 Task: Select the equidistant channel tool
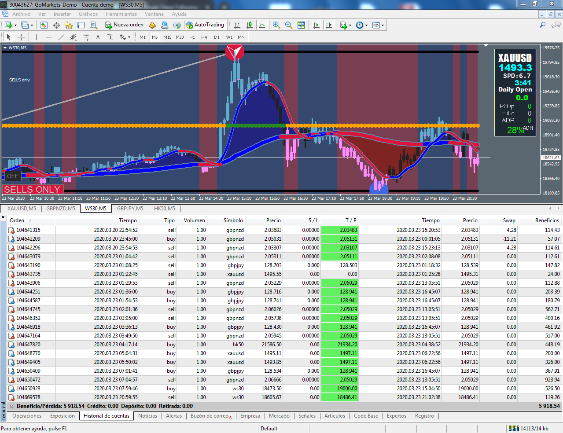pos(74,37)
